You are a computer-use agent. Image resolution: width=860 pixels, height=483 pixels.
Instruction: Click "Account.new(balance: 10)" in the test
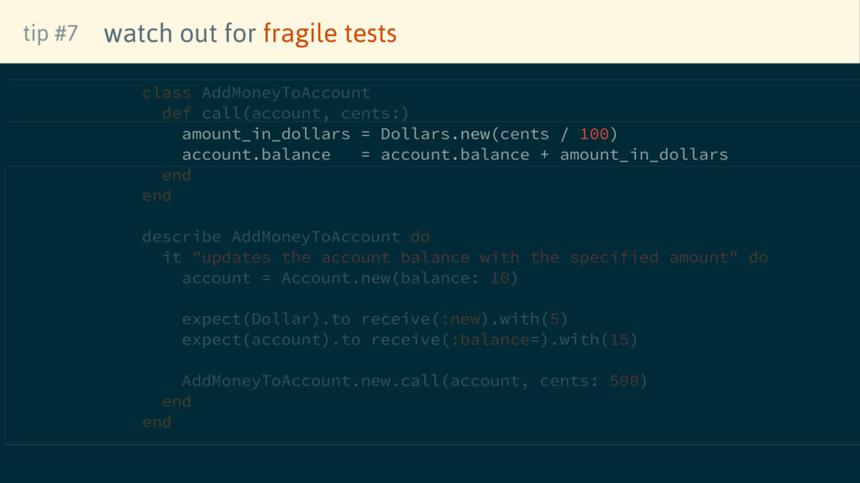[400, 278]
